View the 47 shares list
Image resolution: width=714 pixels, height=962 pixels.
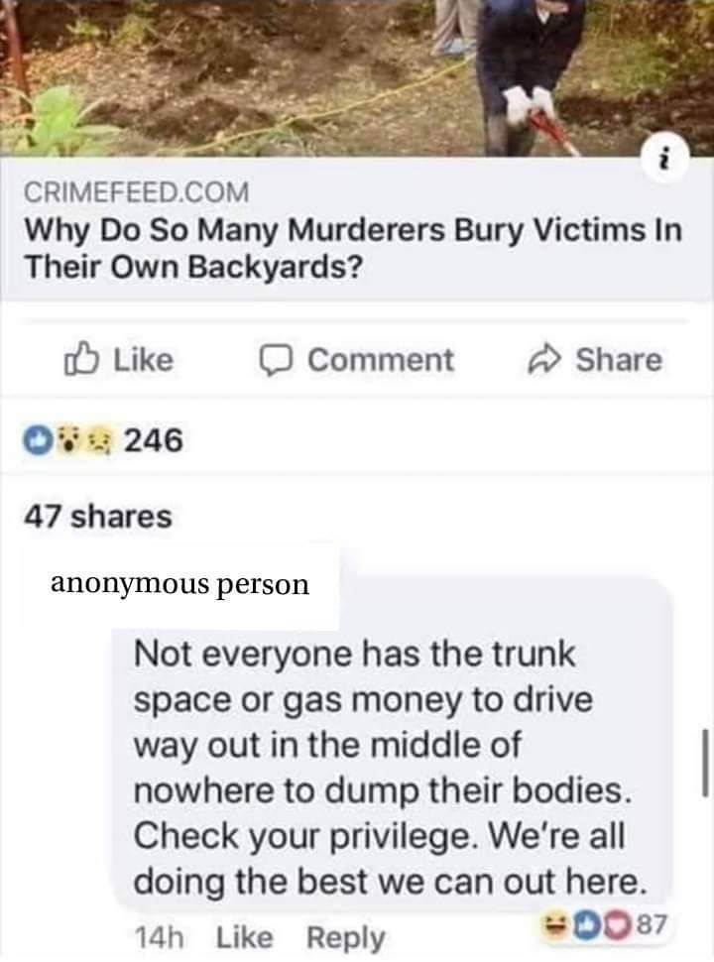pyautogui.click(x=98, y=517)
